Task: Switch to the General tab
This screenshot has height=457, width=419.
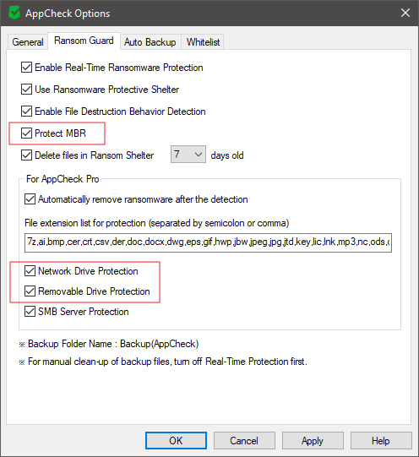Action: [28, 42]
